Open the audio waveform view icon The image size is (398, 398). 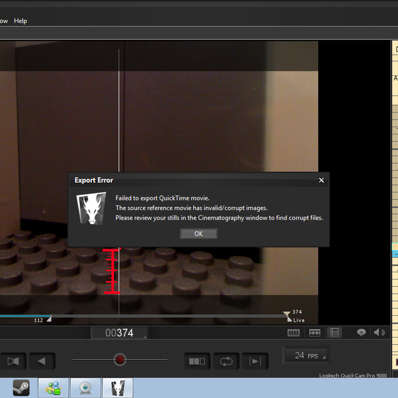click(x=314, y=333)
